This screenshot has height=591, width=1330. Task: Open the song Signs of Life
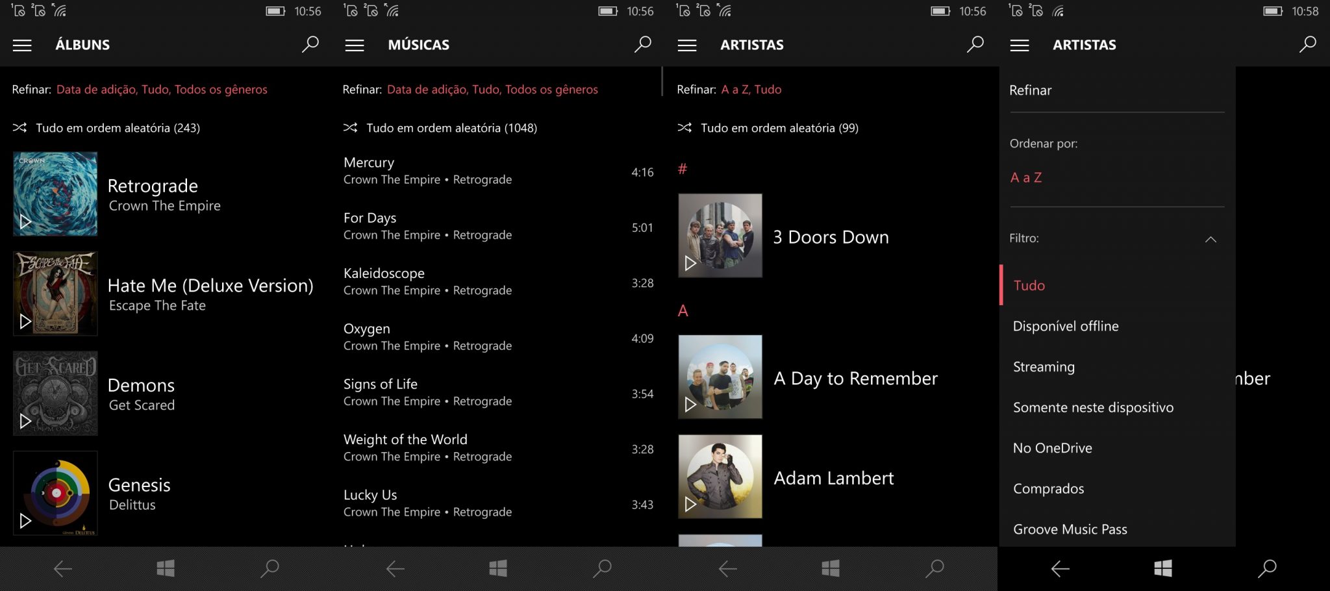click(x=380, y=384)
